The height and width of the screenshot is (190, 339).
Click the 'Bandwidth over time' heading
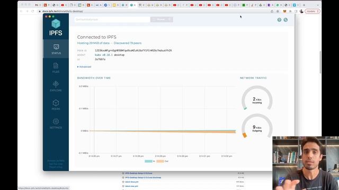pos(94,78)
